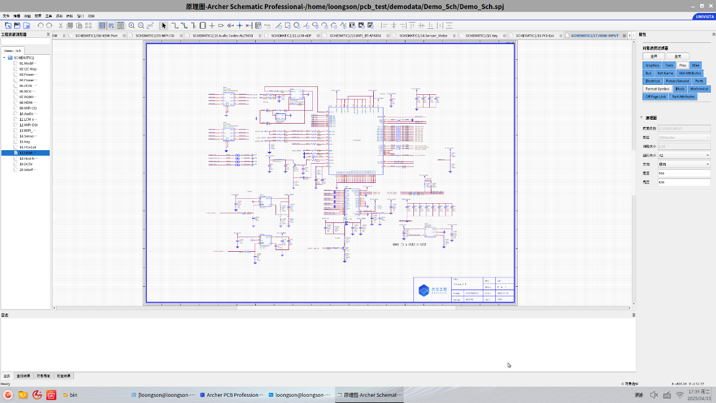Click the cut scissors icon
Viewport: 716px width, 403px height.
pyautogui.click(x=60, y=25)
